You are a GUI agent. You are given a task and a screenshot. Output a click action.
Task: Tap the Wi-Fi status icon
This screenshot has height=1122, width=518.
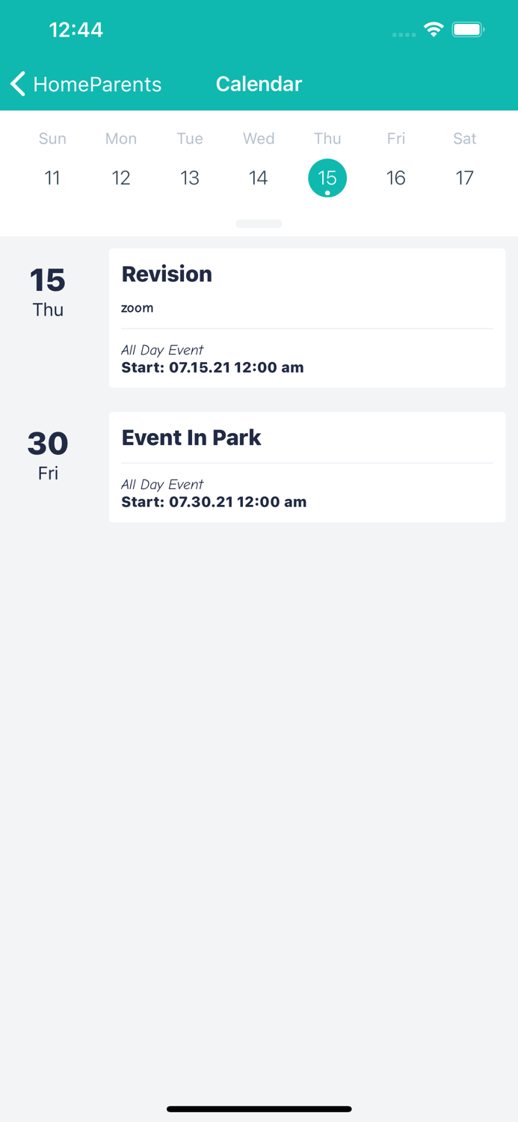434,29
